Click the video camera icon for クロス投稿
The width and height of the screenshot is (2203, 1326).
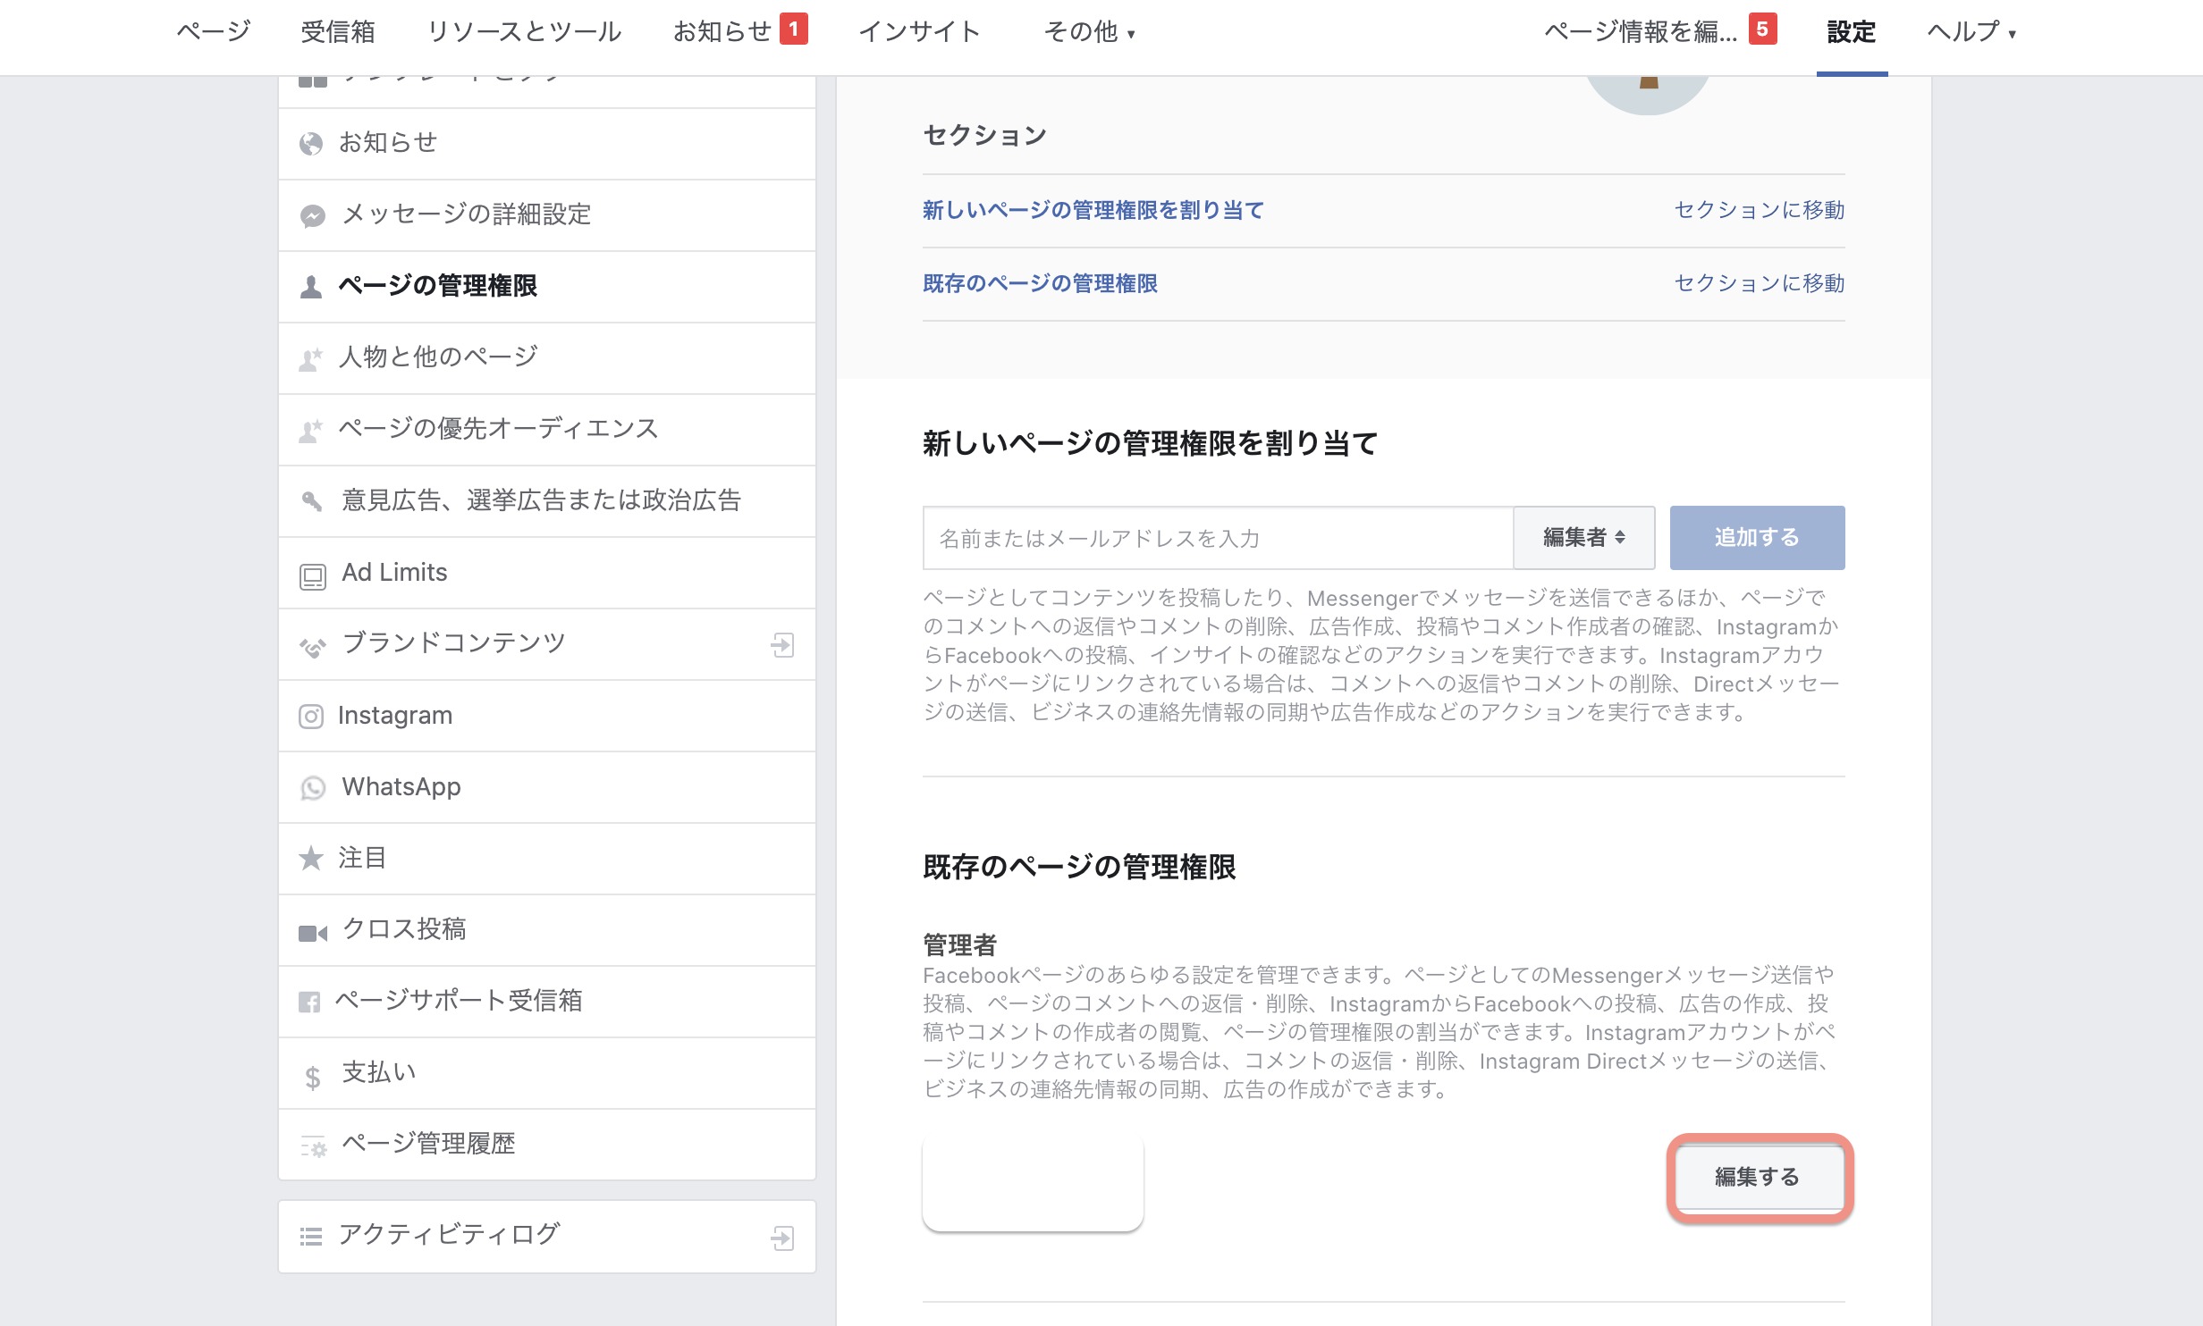pyautogui.click(x=312, y=933)
